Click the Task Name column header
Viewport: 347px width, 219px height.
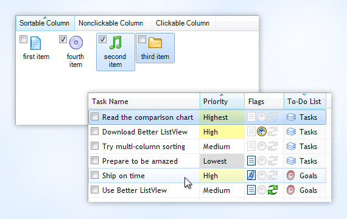click(x=144, y=101)
